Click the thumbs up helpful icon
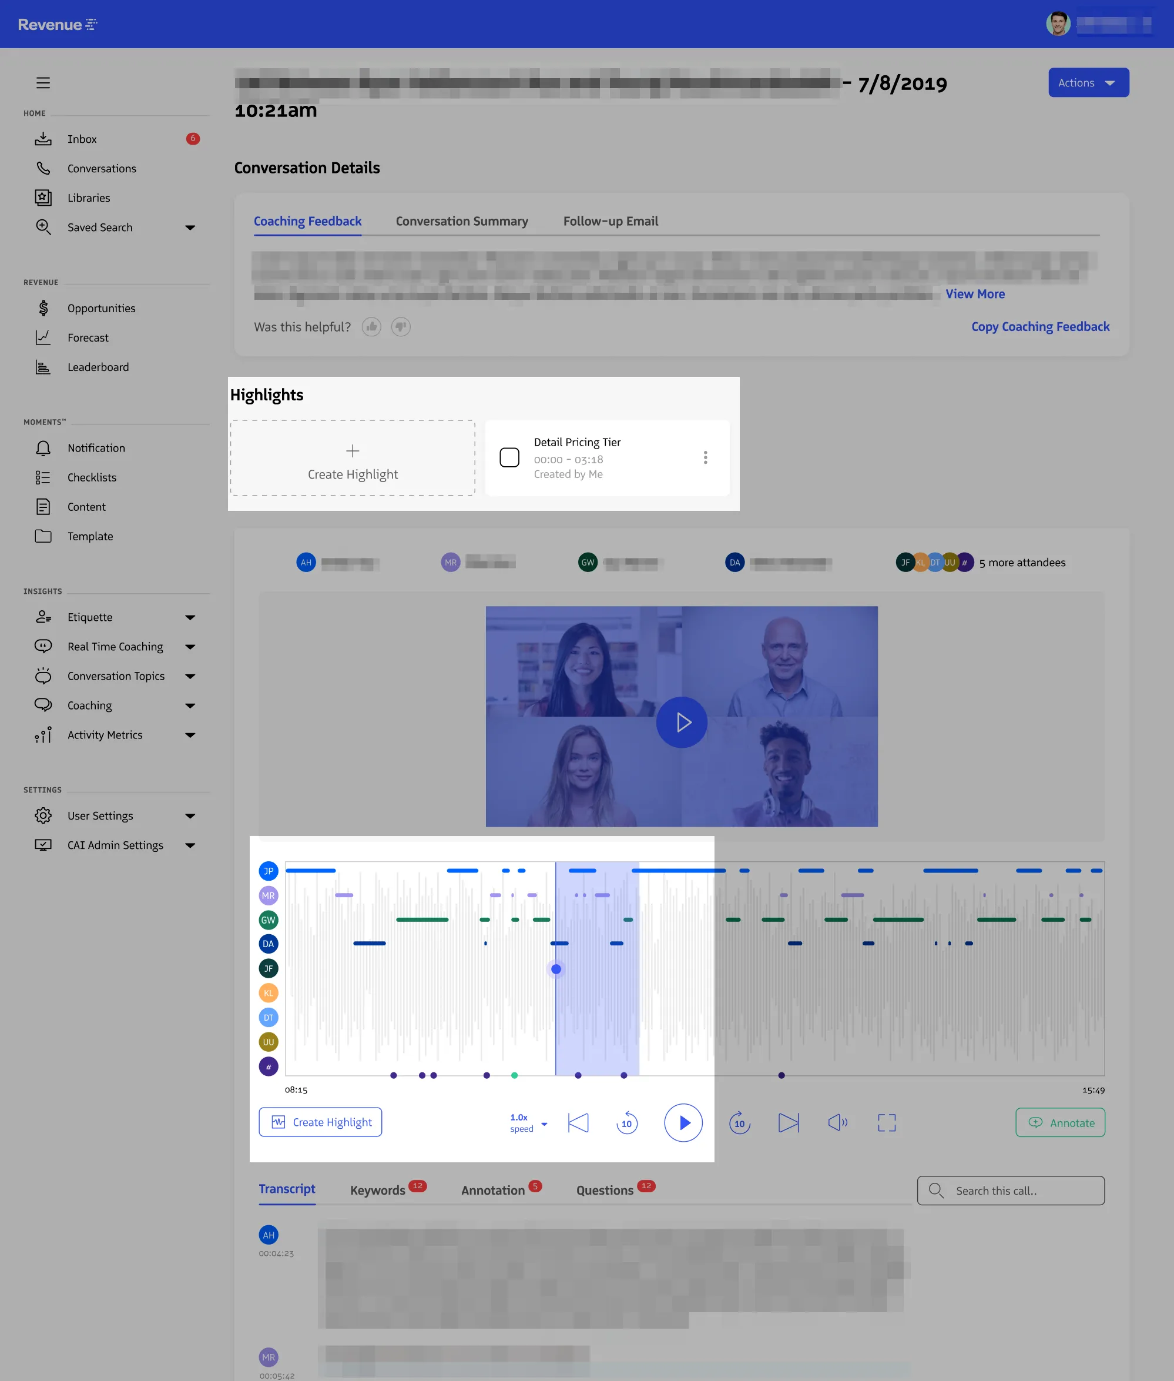This screenshot has height=1381, width=1174. coord(371,327)
